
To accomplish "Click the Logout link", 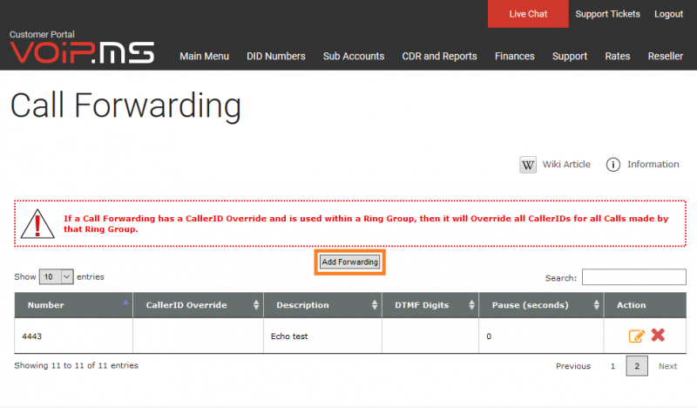I will [668, 14].
